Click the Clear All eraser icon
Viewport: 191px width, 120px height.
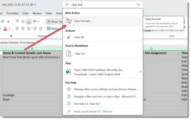(x=69, y=37)
